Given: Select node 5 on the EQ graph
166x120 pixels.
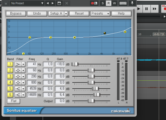Looking at the screenshot, I should (105, 33).
